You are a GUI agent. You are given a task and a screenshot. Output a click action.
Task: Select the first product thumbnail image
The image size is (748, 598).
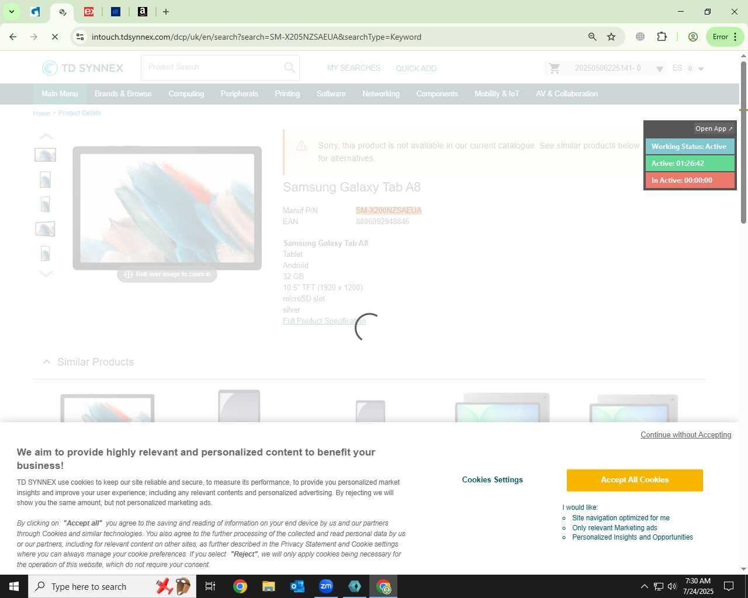[x=46, y=155]
